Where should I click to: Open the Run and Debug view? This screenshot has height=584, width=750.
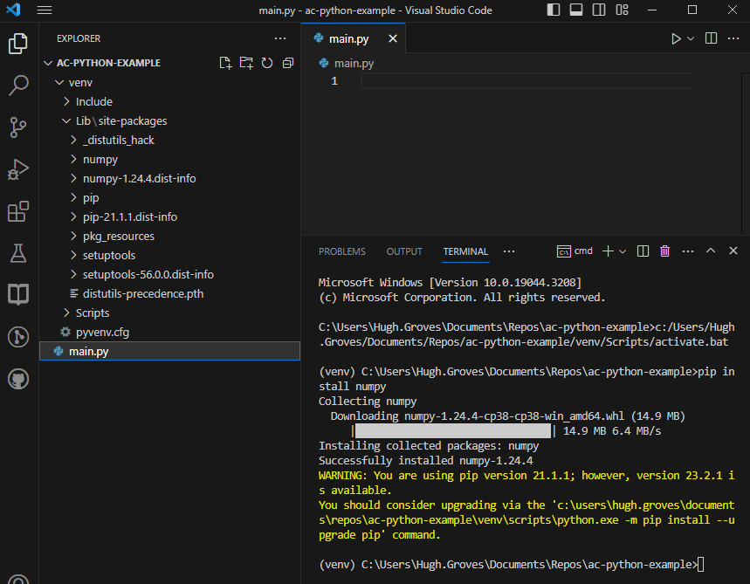point(18,169)
